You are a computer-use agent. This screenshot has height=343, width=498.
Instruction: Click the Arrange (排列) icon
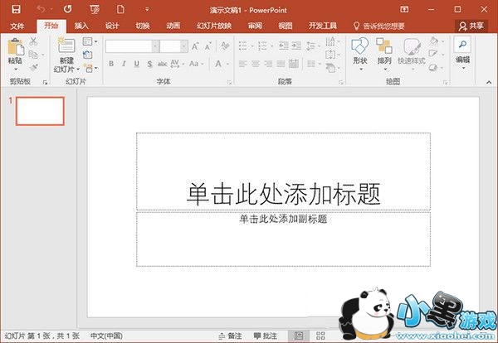click(x=384, y=46)
